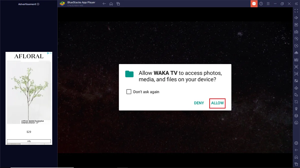Click the BlueStacks logo in the title bar
Viewport: 300px width, 168px height.
coord(62,4)
